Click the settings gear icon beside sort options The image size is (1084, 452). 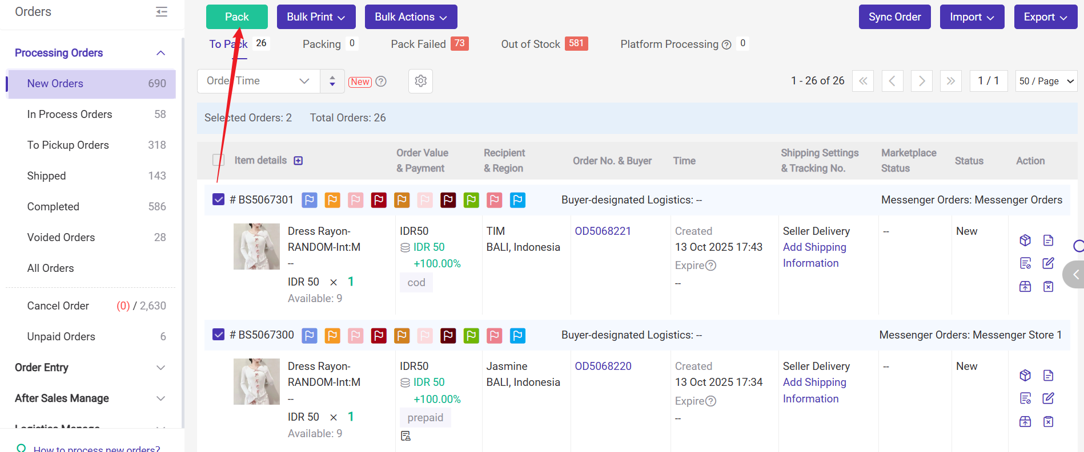[x=420, y=81]
